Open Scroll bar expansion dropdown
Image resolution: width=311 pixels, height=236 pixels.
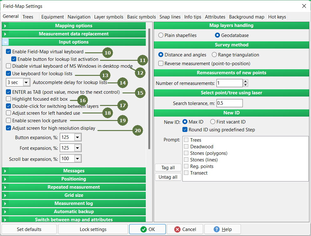click(x=78, y=159)
